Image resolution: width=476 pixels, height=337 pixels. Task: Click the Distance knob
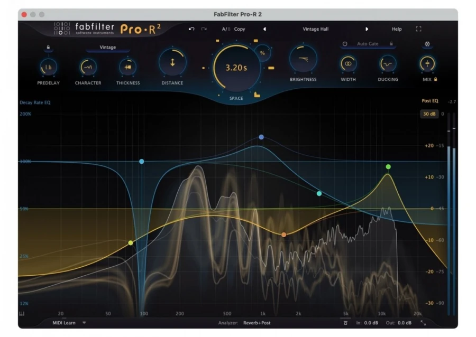[172, 63]
